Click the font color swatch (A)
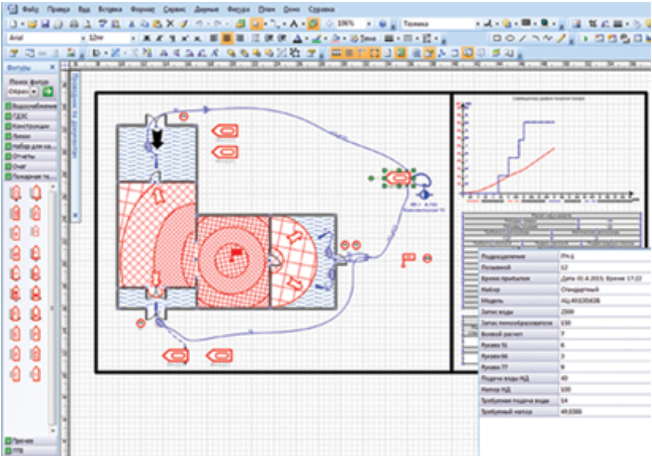The width and height of the screenshot is (652, 459). pyautogui.click(x=297, y=38)
